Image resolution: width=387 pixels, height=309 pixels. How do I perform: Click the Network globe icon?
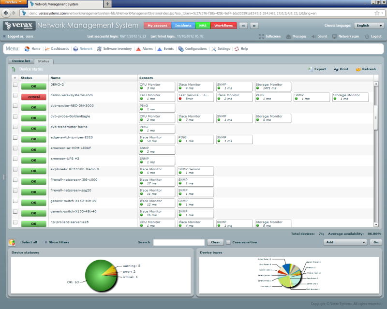(75, 49)
